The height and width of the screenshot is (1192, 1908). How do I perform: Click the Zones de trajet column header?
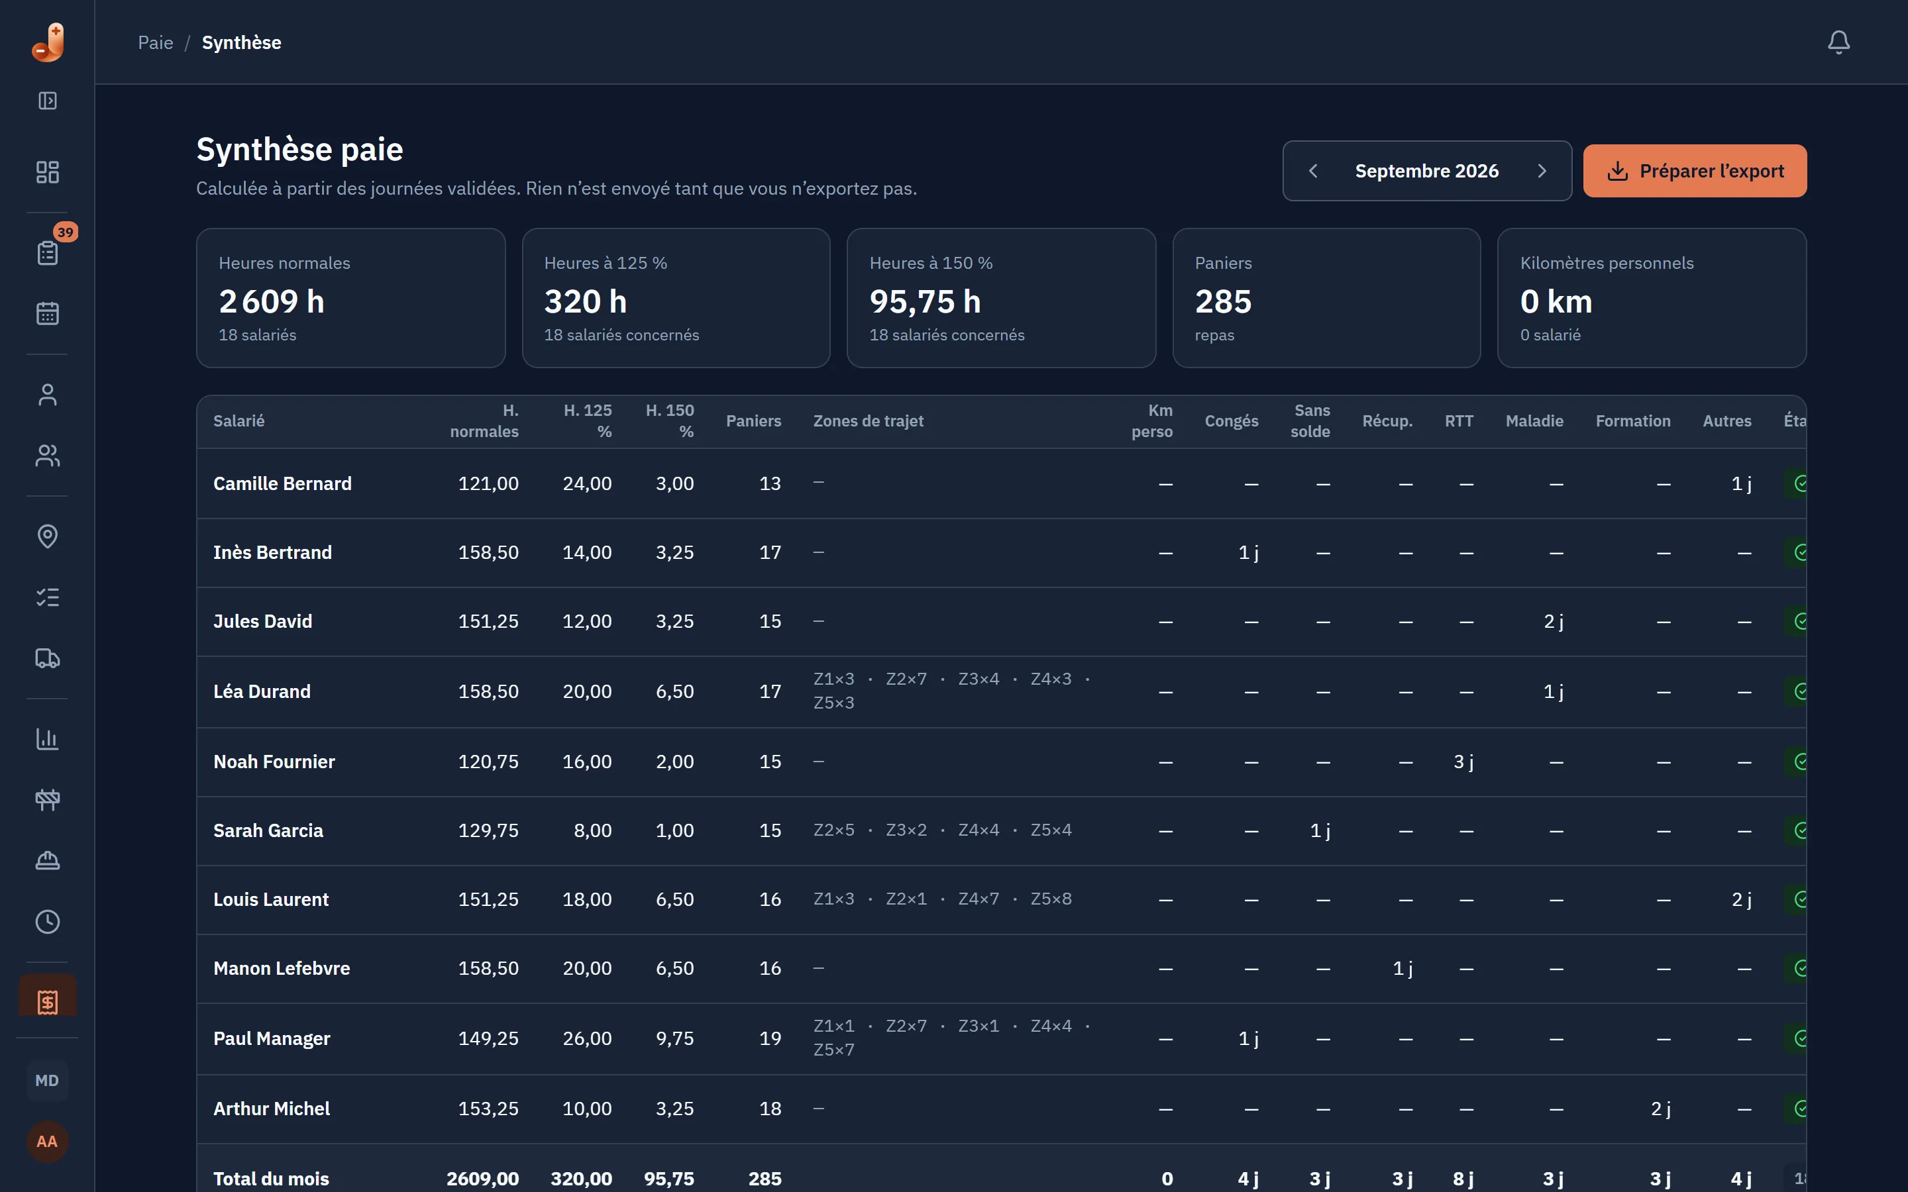point(868,421)
